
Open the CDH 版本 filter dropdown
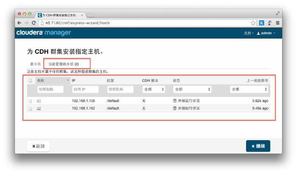click(154, 89)
